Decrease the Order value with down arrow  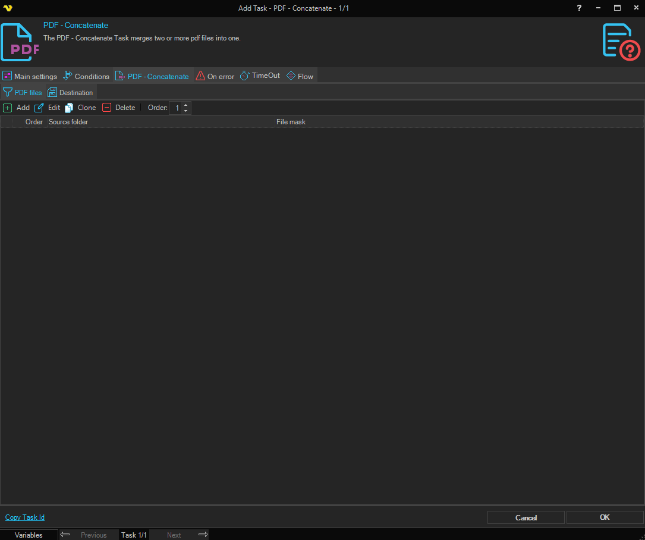pyautogui.click(x=186, y=111)
